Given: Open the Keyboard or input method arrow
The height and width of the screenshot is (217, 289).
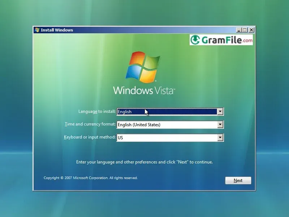Looking at the screenshot, I should click(220, 137).
